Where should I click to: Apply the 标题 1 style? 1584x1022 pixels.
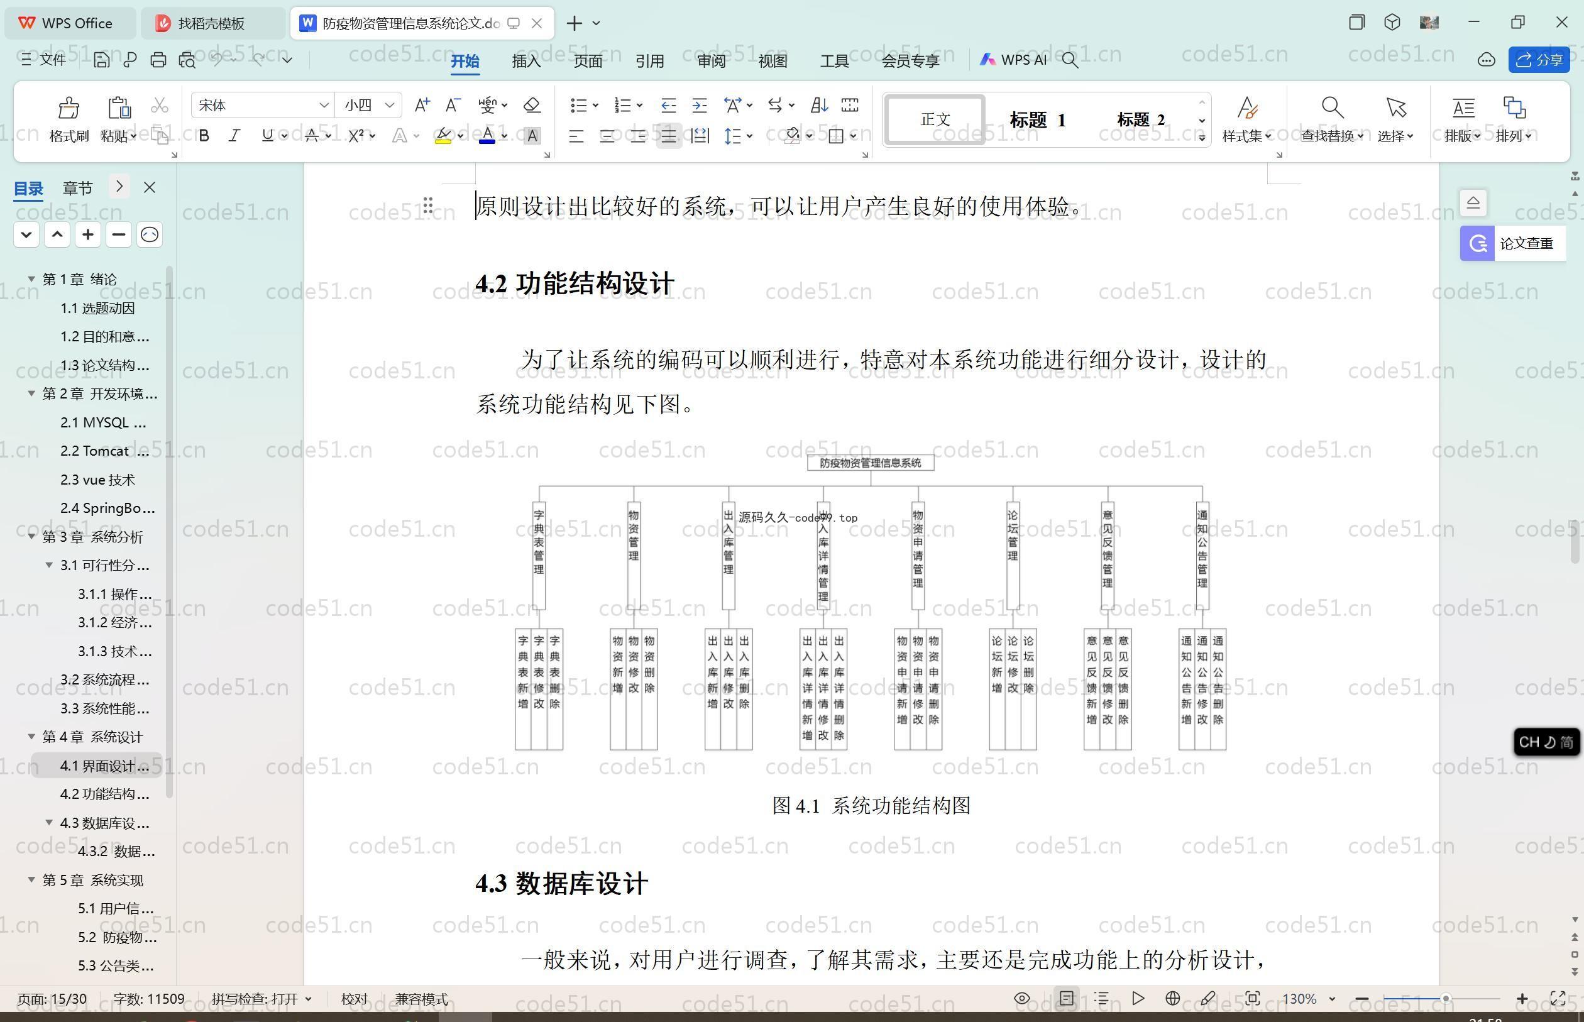[x=1037, y=120]
